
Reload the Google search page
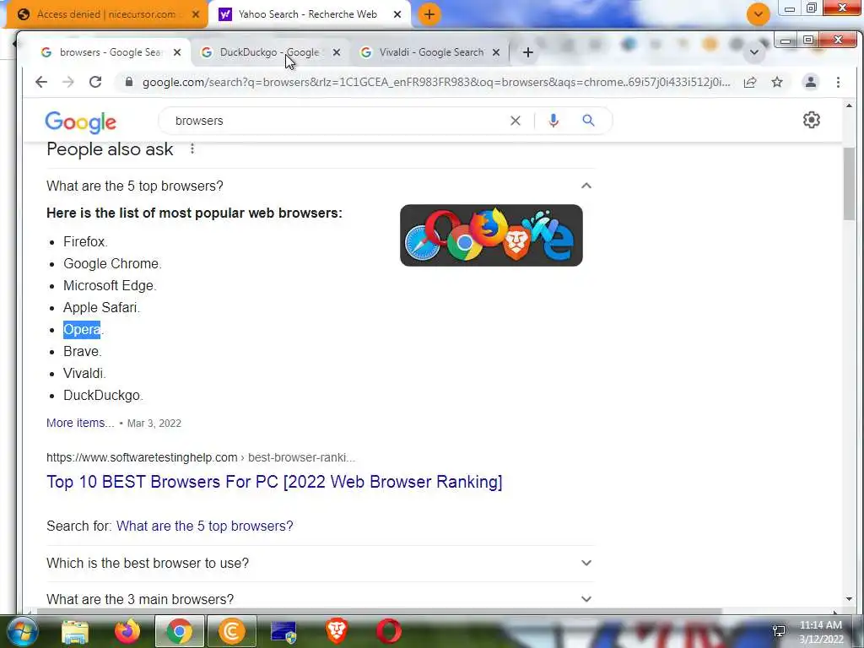(x=95, y=82)
